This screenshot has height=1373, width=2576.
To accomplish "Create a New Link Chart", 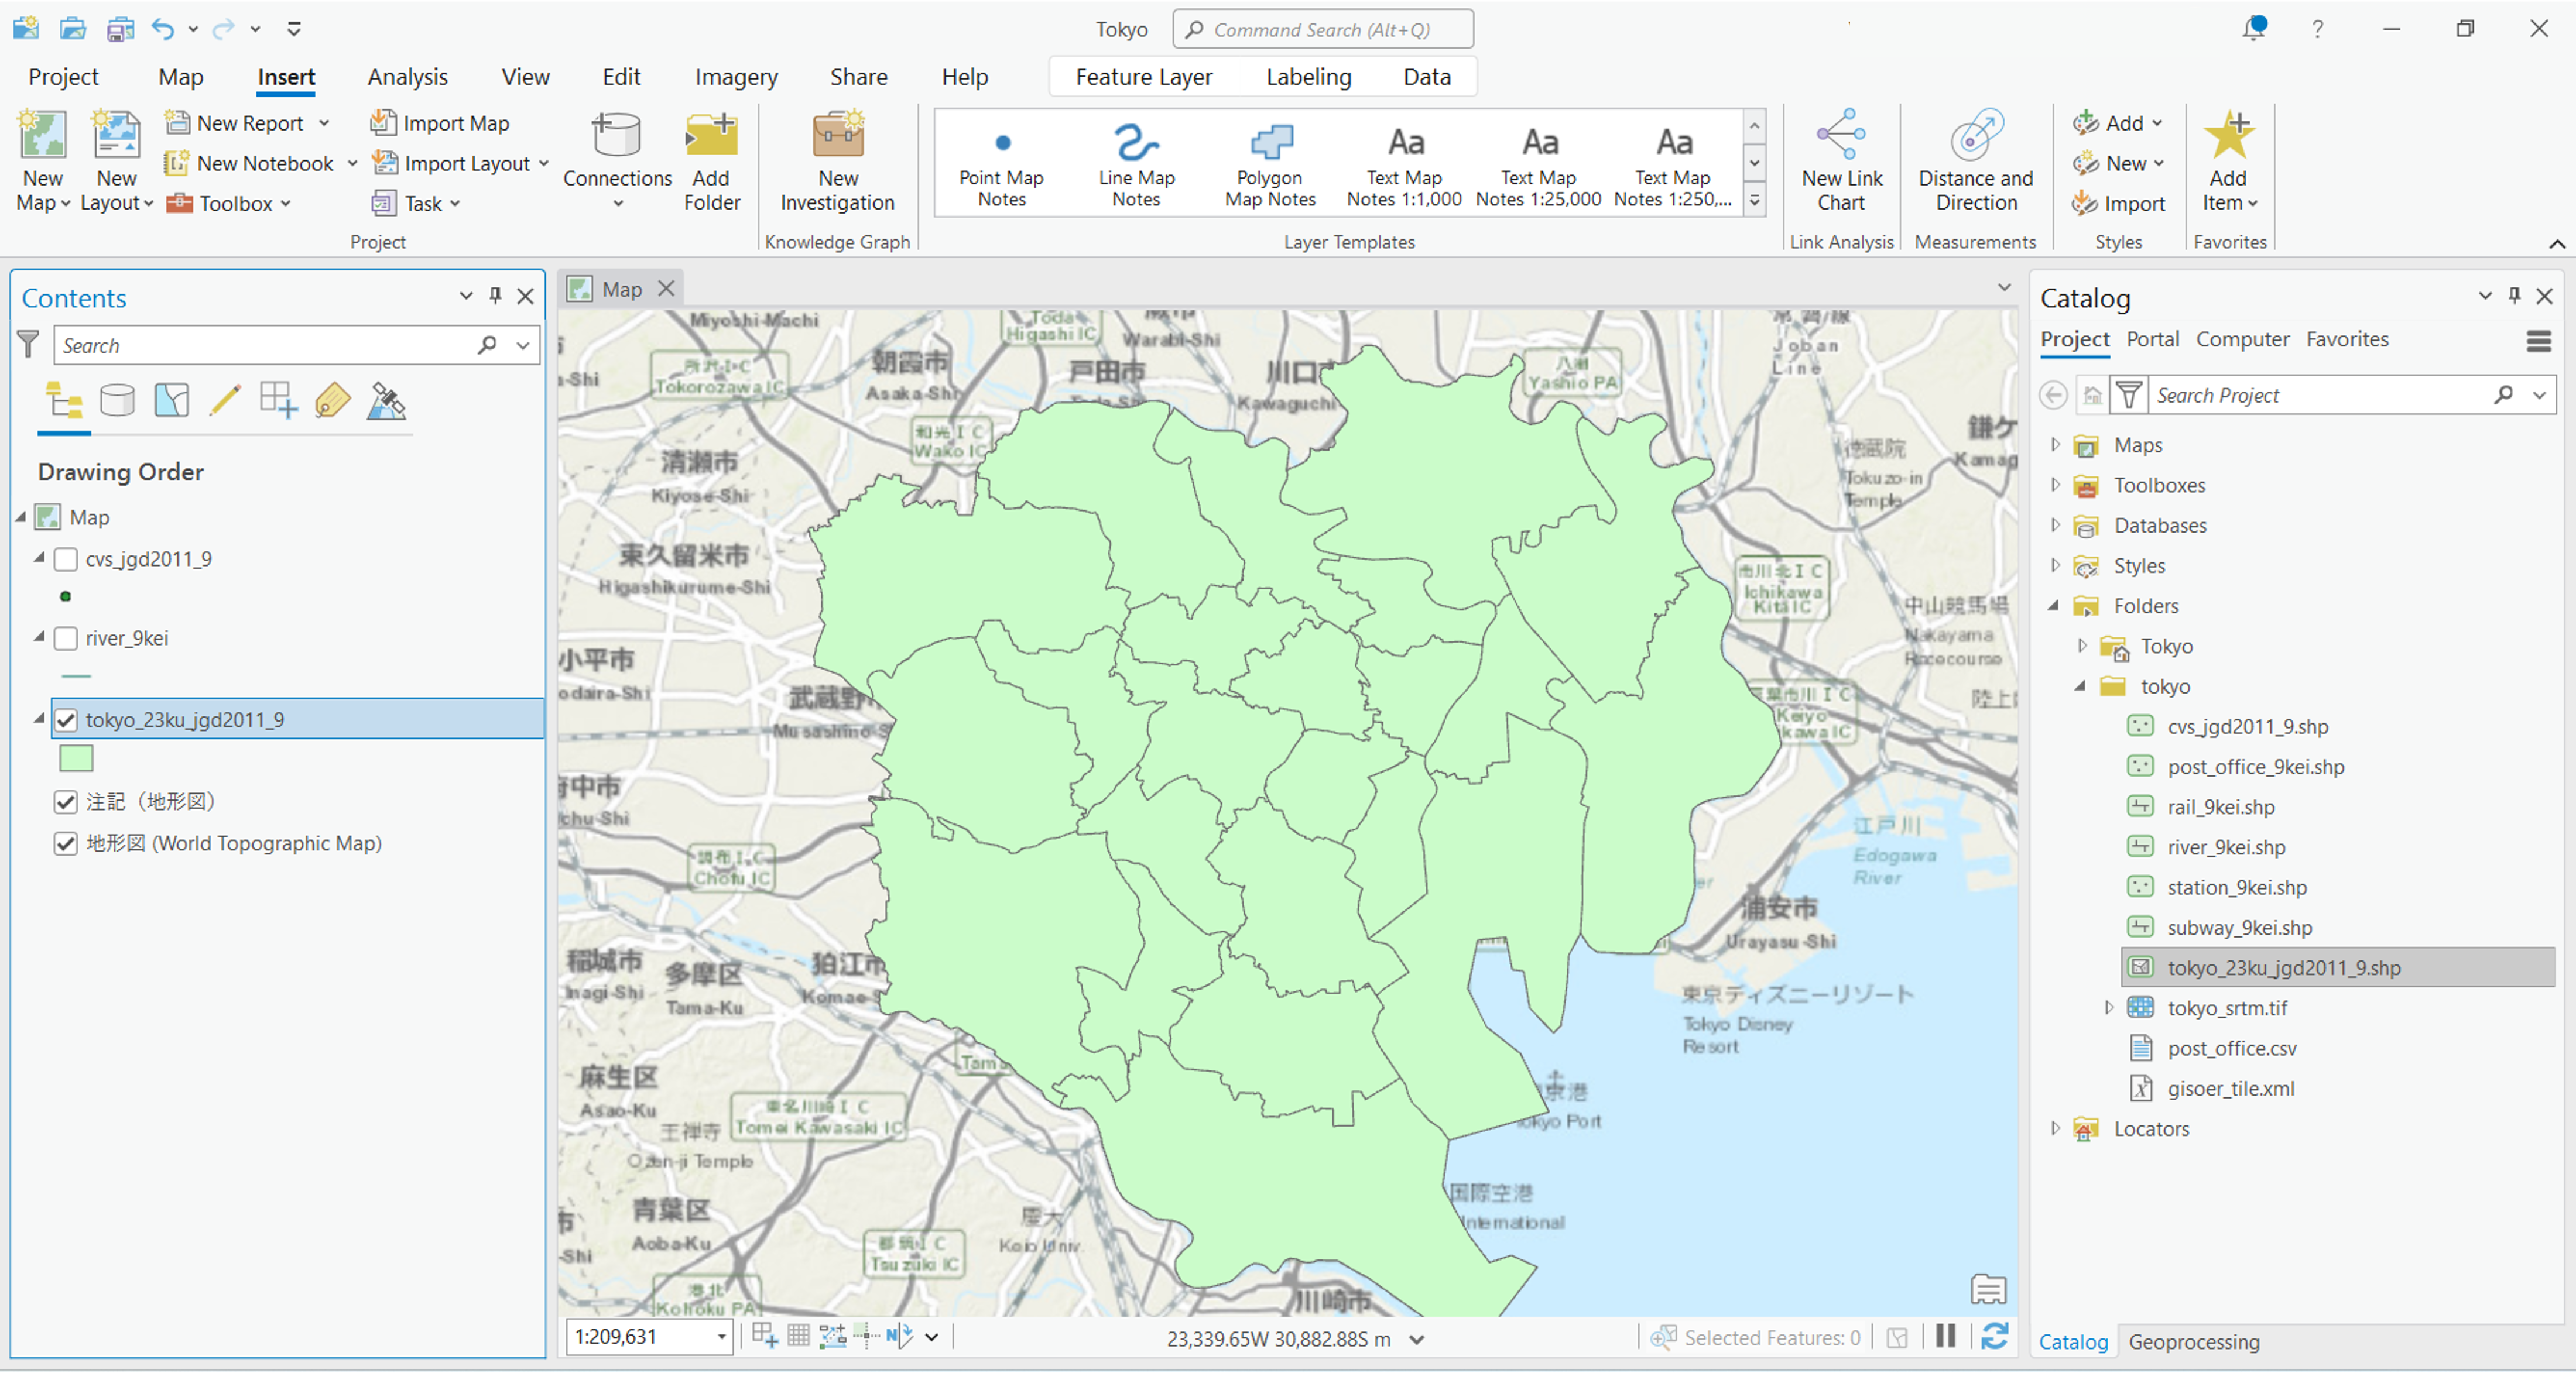I will [x=1841, y=160].
